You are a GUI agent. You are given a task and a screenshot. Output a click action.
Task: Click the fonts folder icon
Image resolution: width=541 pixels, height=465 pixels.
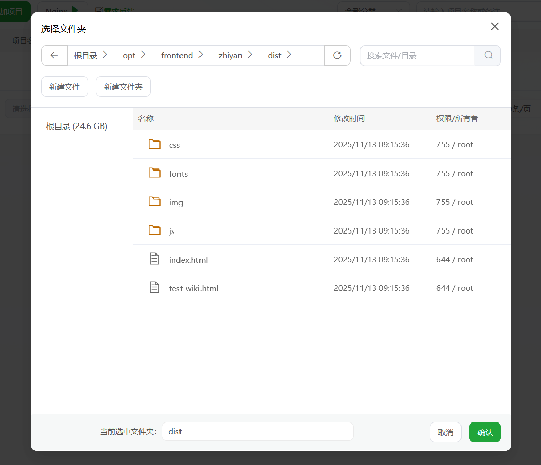(154, 173)
